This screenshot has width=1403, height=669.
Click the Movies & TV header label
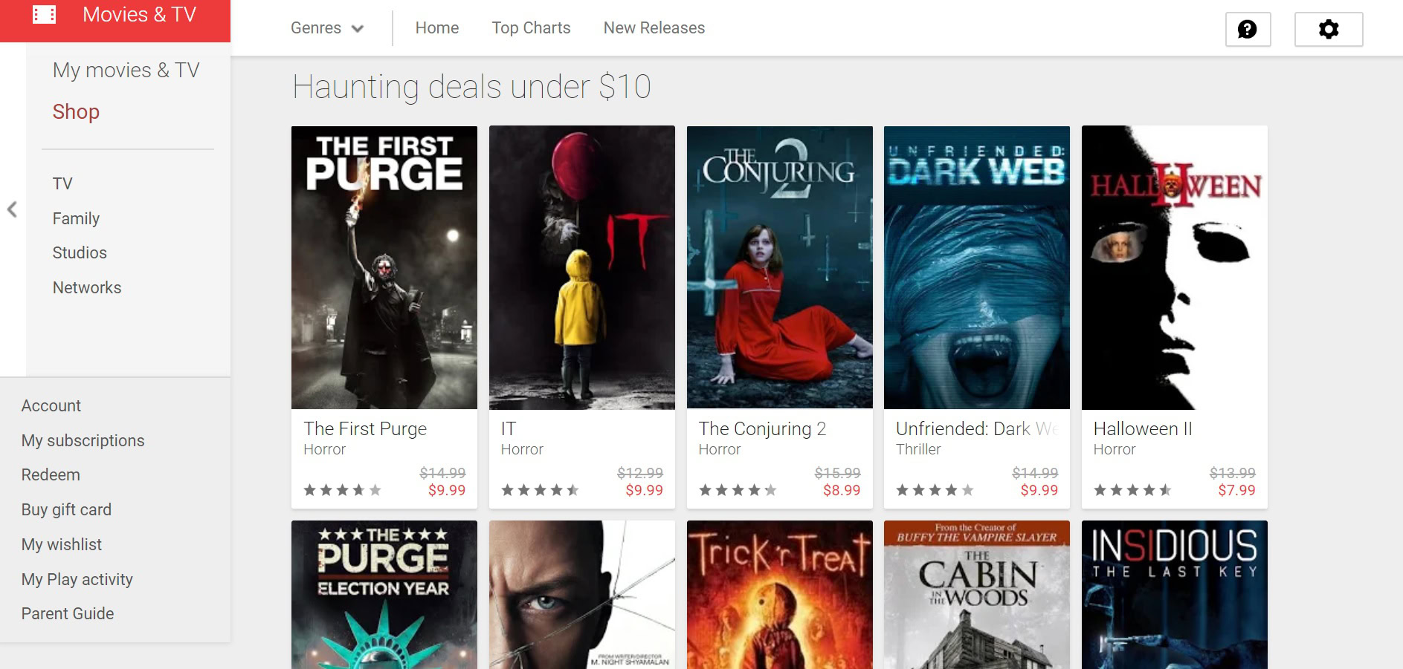(139, 15)
